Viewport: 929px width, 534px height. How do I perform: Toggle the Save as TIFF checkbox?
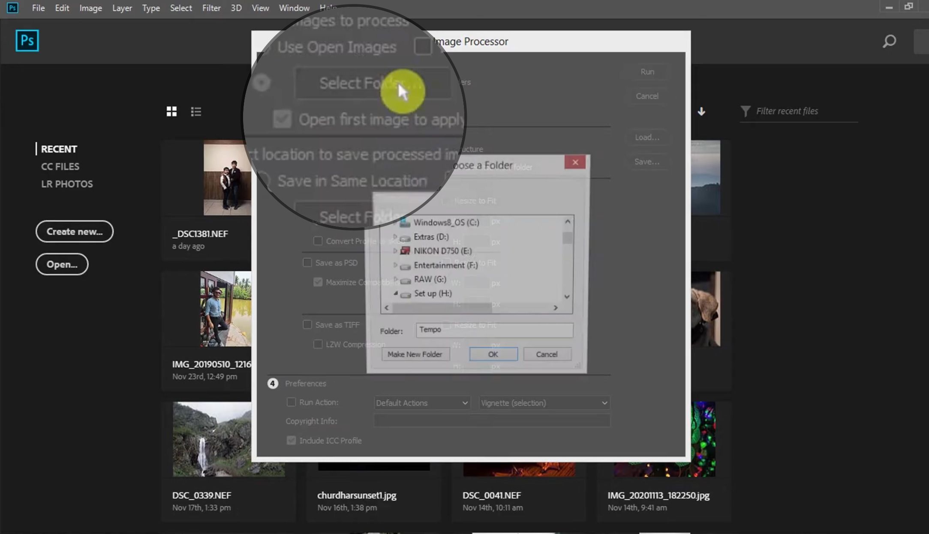307,325
